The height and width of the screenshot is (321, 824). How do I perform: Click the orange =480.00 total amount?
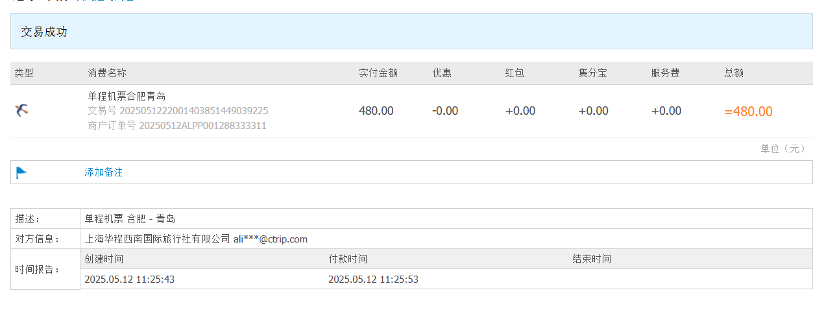[x=748, y=112]
